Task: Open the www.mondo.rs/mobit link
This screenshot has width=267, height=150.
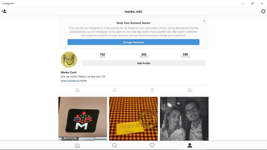Action: click(x=74, y=81)
